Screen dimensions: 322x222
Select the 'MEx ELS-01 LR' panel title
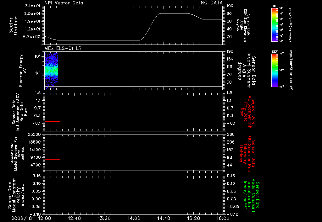click(x=63, y=48)
